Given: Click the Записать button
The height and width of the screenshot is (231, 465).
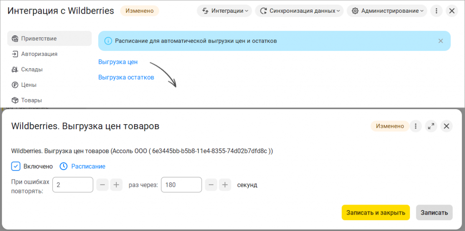Looking at the screenshot, I should (x=434, y=213).
